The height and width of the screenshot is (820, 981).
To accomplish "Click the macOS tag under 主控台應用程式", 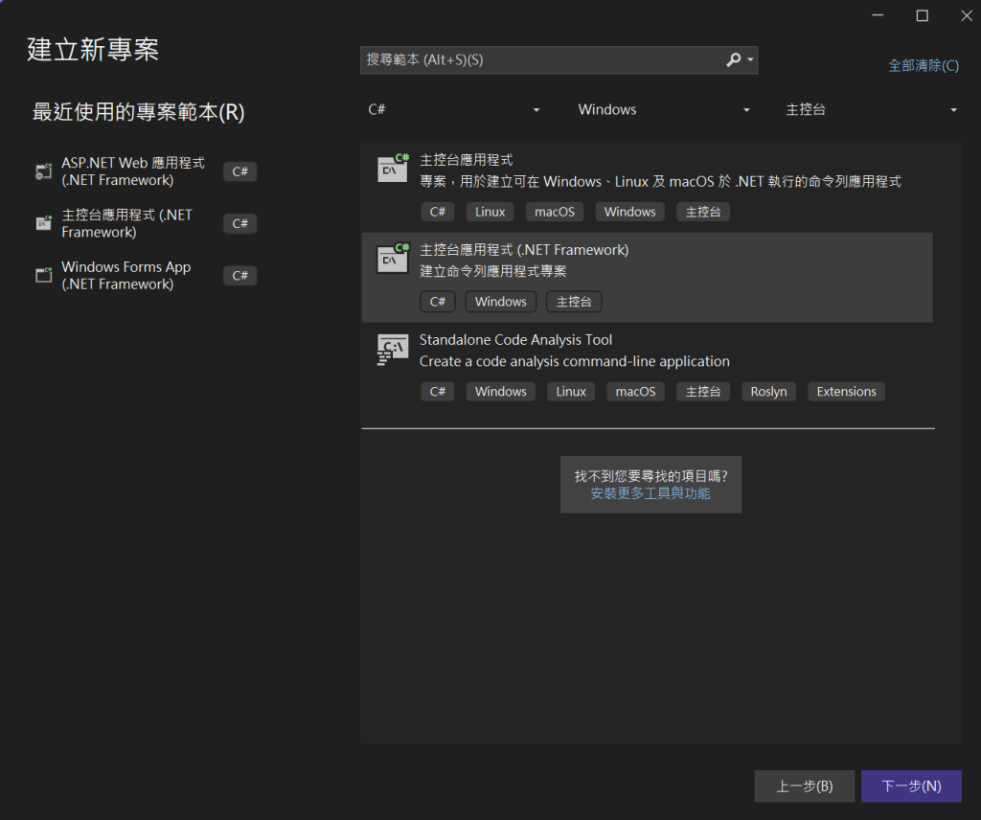I will point(555,212).
